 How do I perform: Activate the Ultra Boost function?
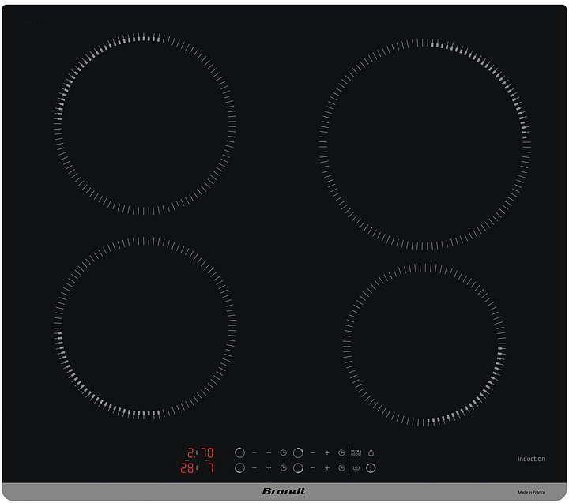click(356, 452)
